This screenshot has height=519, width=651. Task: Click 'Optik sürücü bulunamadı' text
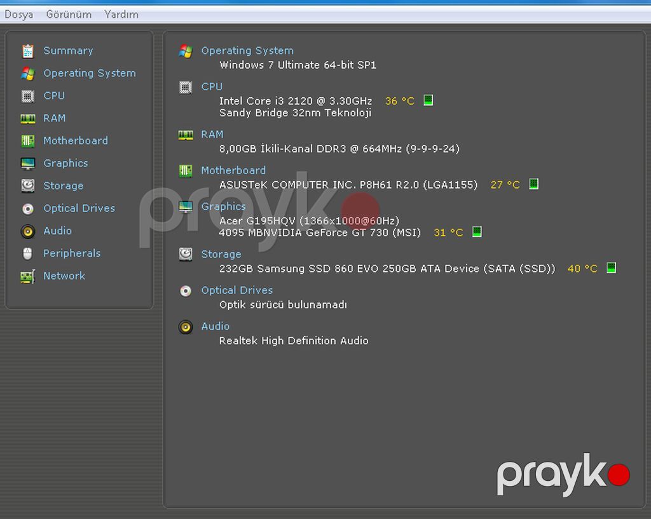(x=283, y=305)
